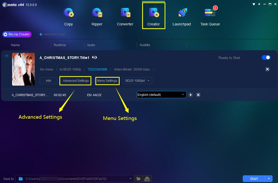This screenshot has width=278, height=183.
Task: Click the EN AAC/2 audio entry
Action: pos(94,95)
